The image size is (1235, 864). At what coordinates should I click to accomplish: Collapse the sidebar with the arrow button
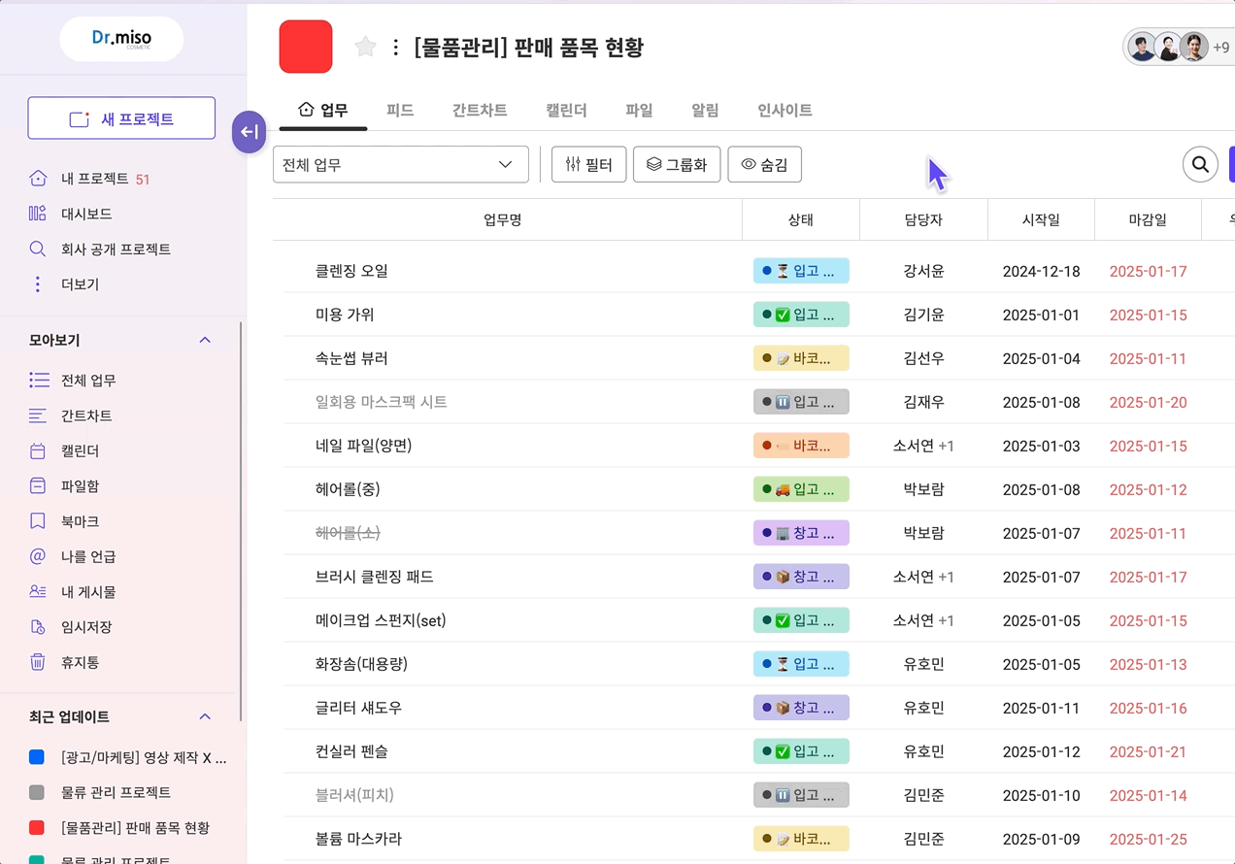249,132
